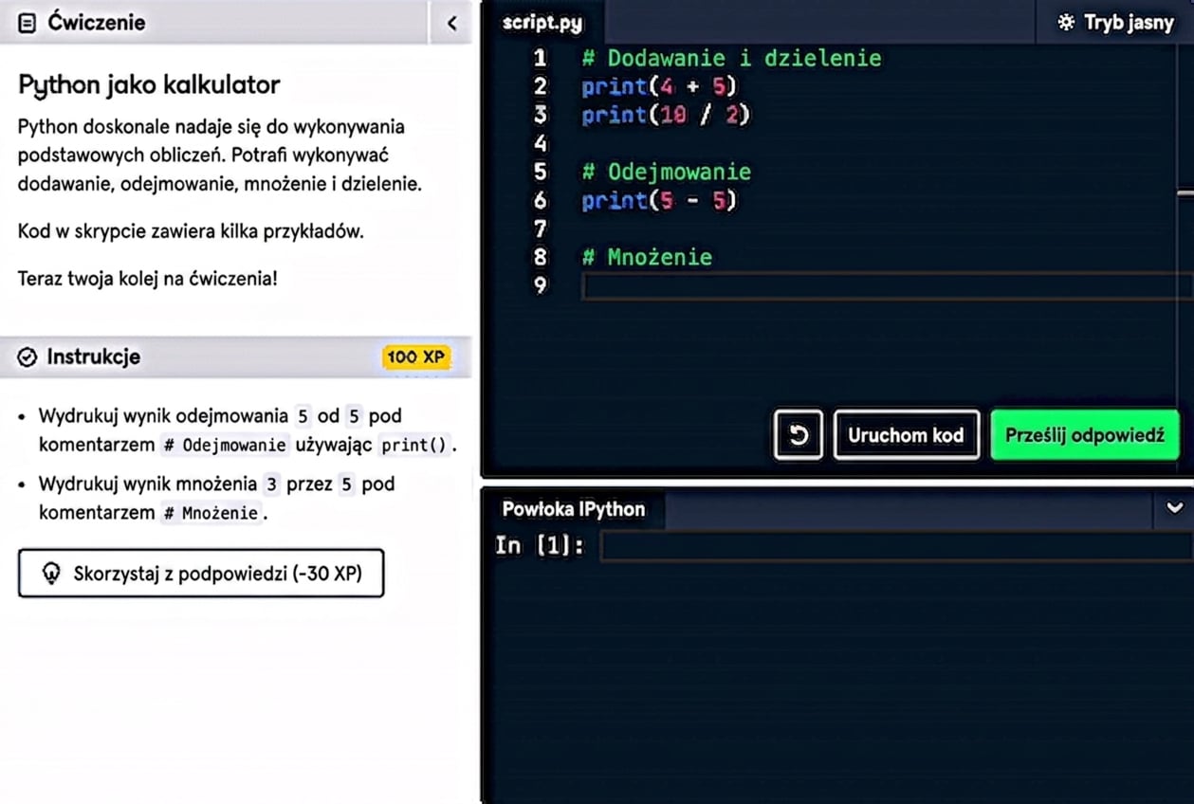Run the code with Uruchom kod
1194x804 pixels.
[x=906, y=435]
